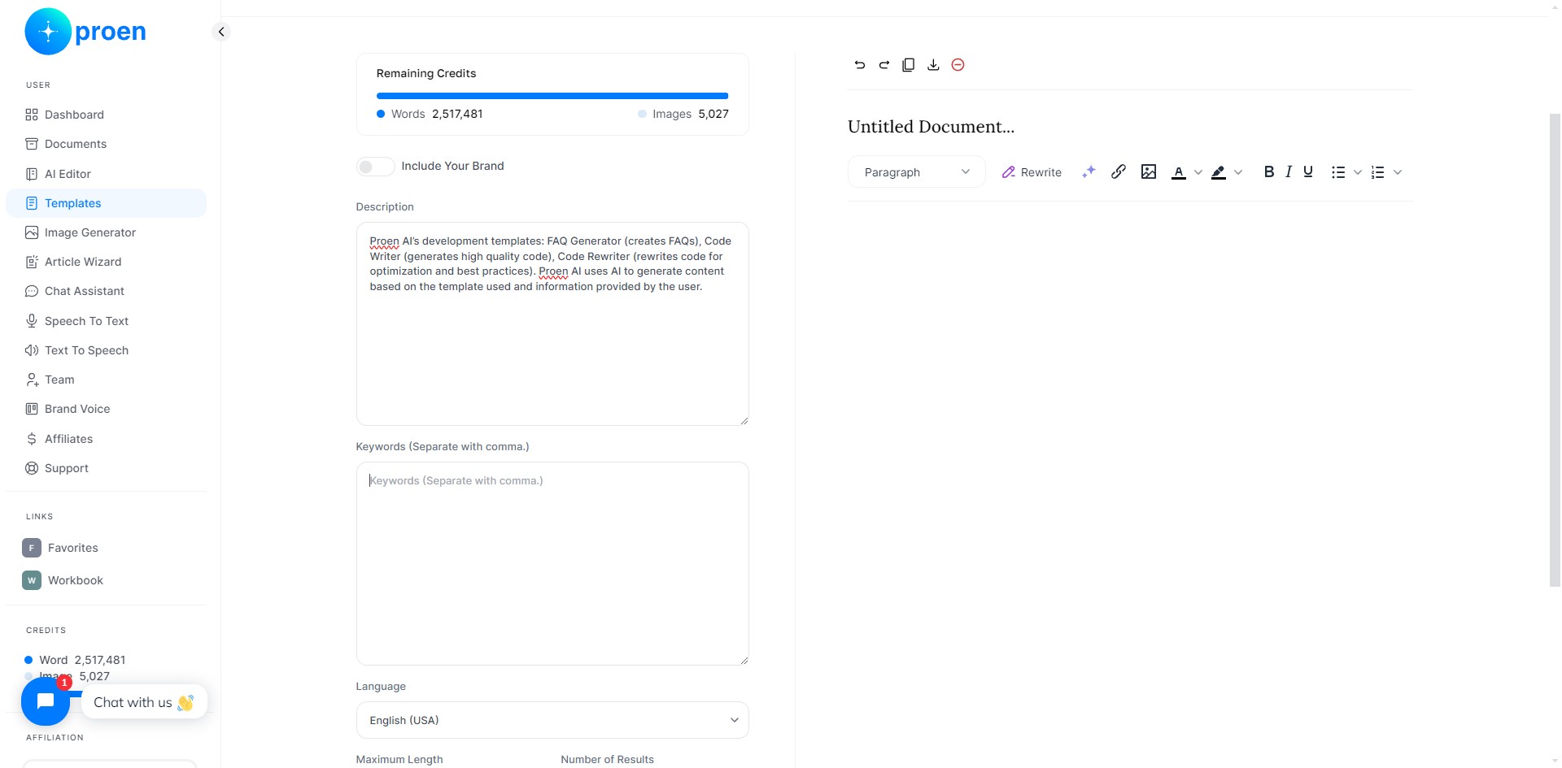Open the Paragraph style dropdown

pos(916,172)
